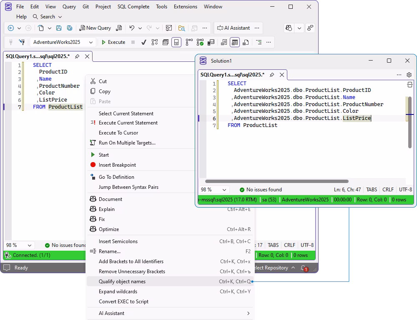Click CRLF indicator in Solution1 status

click(388, 190)
